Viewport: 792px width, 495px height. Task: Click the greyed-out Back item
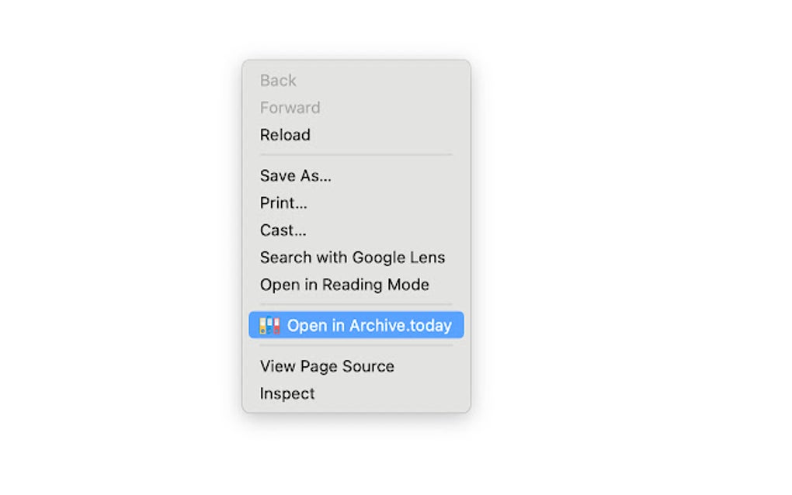(278, 81)
